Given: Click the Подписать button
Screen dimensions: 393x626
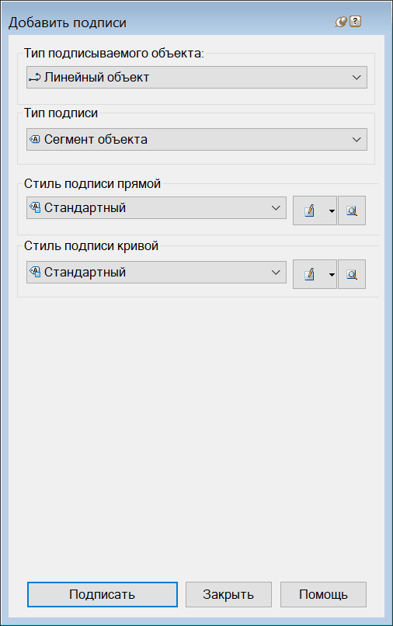Looking at the screenshot, I should (103, 594).
